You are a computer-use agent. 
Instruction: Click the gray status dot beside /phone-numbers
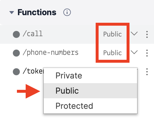point(16,53)
